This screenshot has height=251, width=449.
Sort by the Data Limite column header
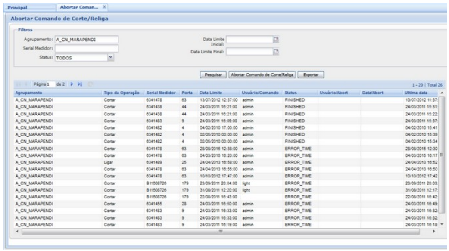coord(209,93)
